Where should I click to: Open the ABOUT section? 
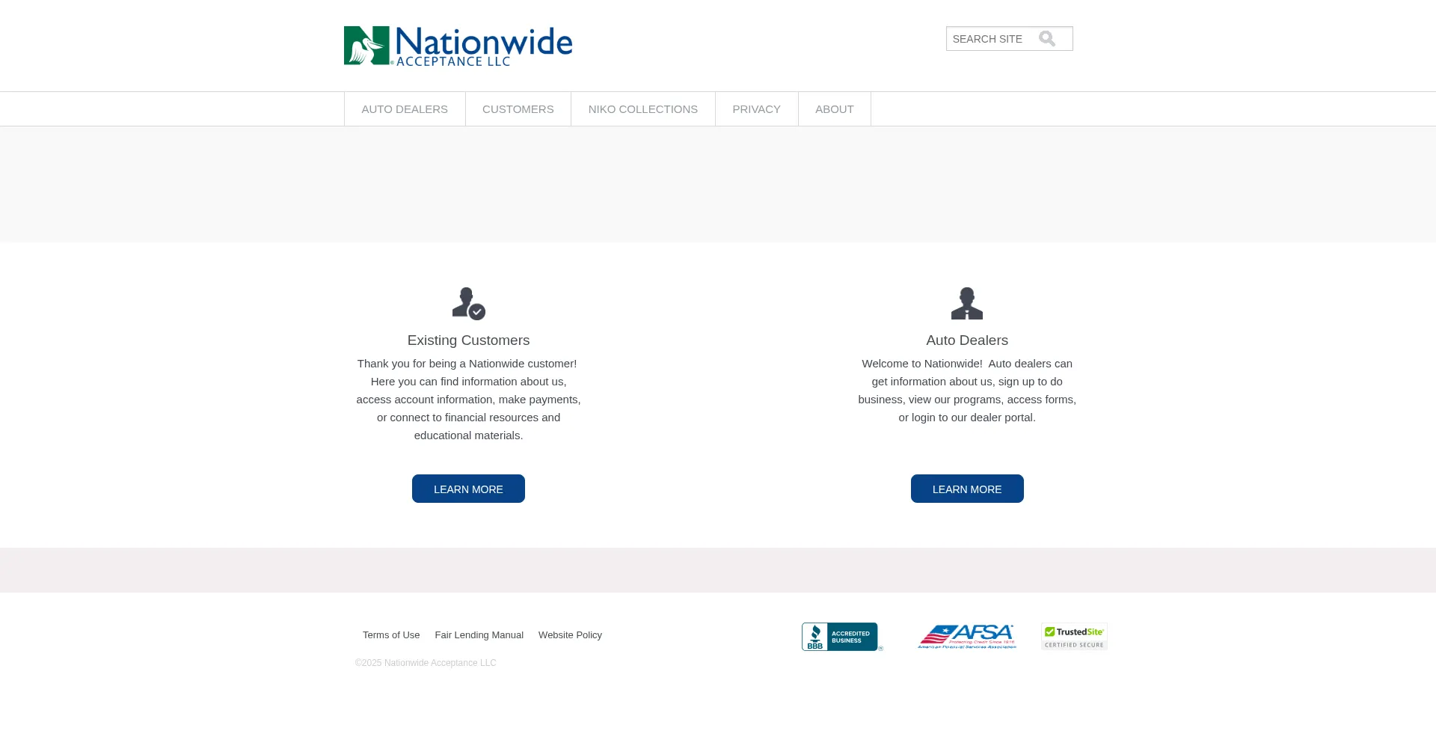coord(834,108)
